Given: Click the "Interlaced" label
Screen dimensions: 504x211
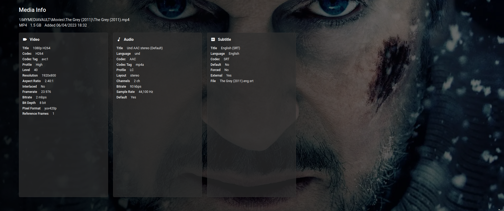Looking at the screenshot, I should pos(29,87).
